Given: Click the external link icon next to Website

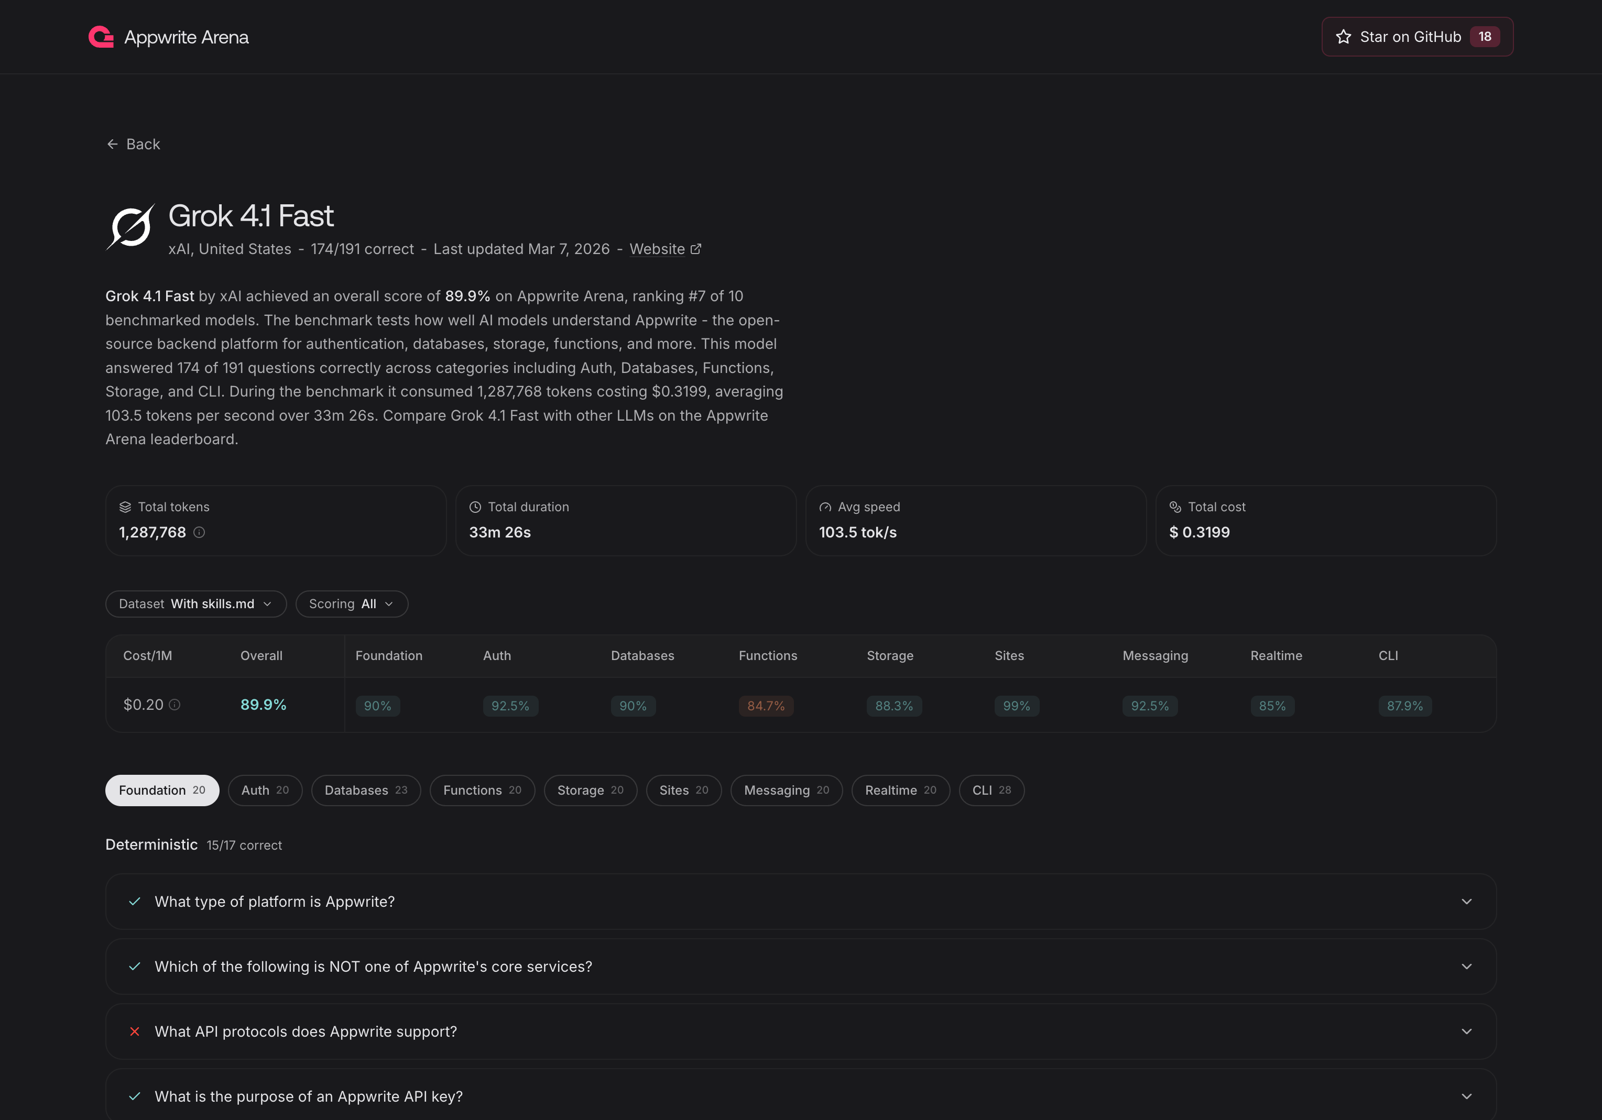Looking at the screenshot, I should click(x=695, y=249).
